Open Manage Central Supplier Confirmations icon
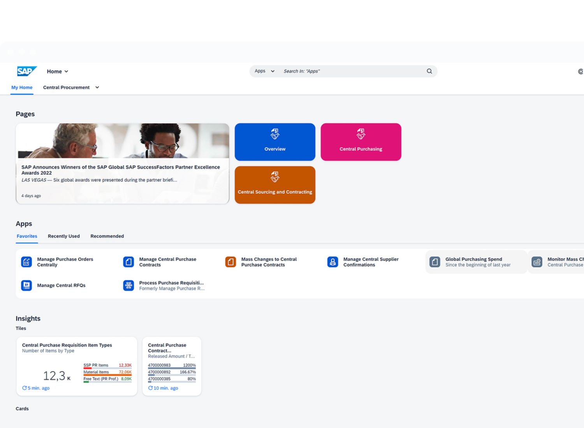 (332, 262)
